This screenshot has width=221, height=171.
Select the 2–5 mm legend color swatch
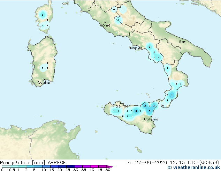tap(30, 166)
